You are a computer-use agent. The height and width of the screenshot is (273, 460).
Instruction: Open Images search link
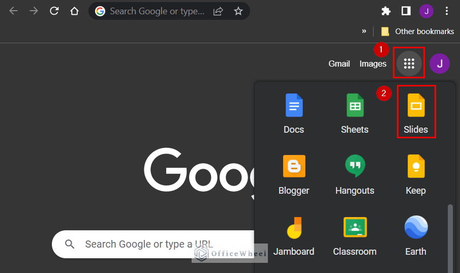coord(373,64)
